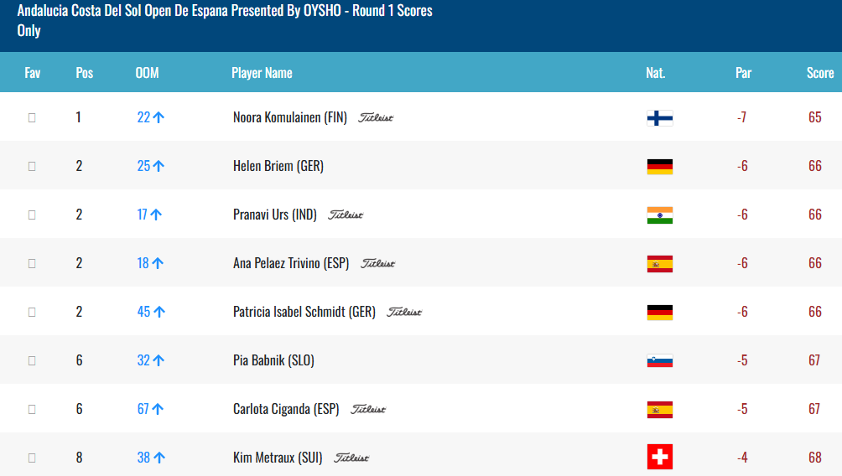Sort by Player Name column header
The height and width of the screenshot is (476, 842).
point(262,73)
